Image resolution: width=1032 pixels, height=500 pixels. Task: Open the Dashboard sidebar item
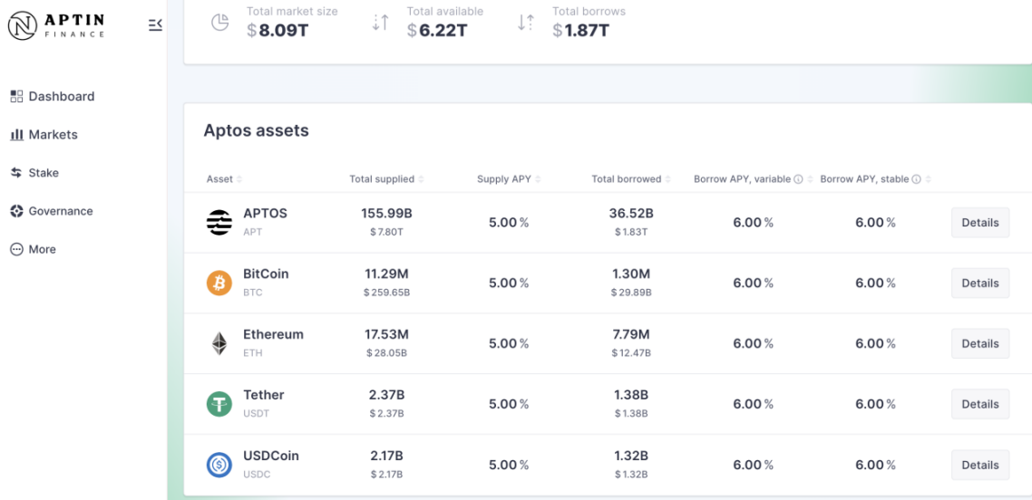pyautogui.click(x=53, y=97)
